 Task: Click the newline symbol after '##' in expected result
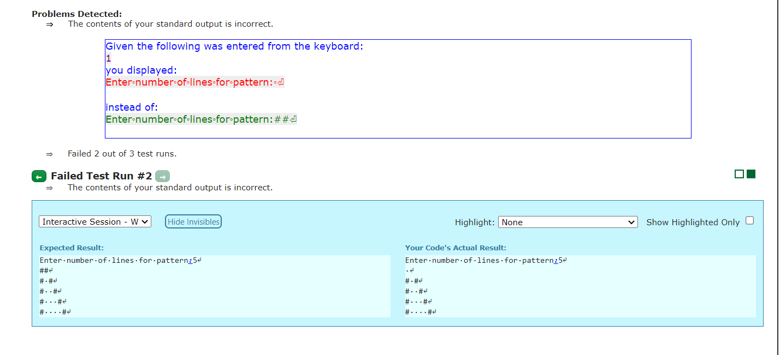point(51,270)
